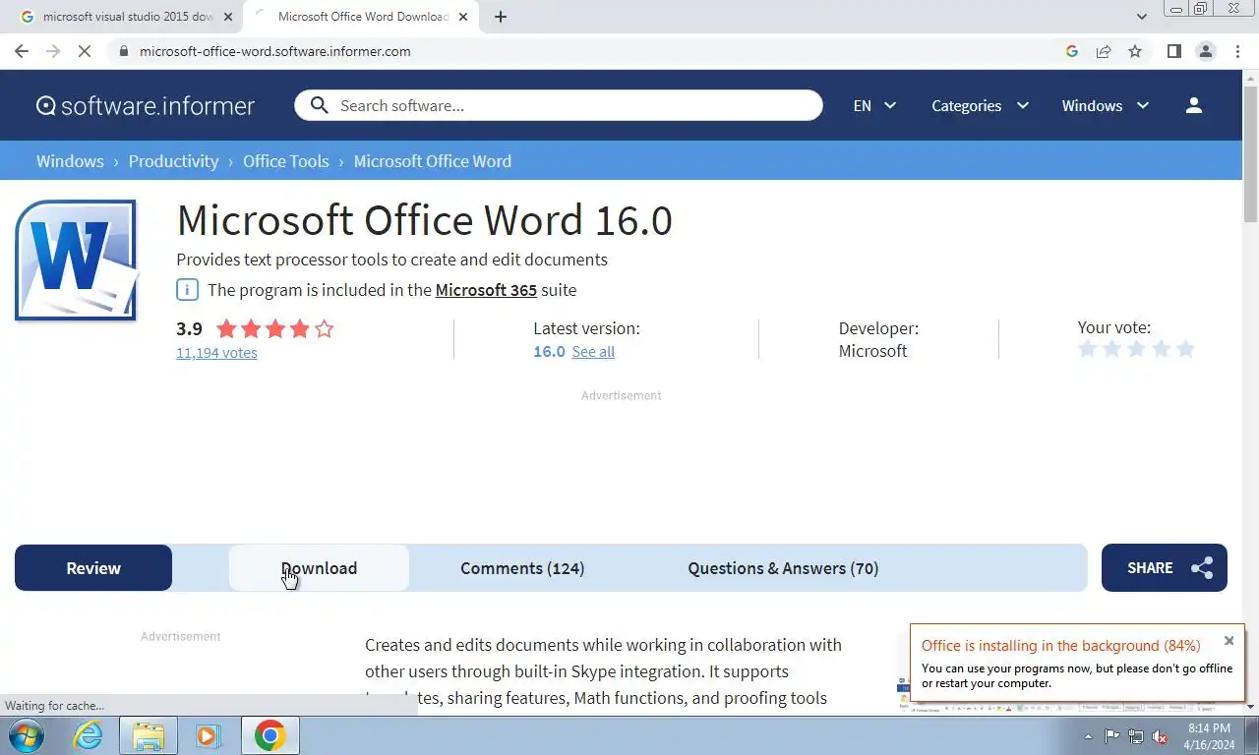Image resolution: width=1259 pixels, height=755 pixels.
Task: Click the Google icon in address bar
Action: click(1072, 51)
